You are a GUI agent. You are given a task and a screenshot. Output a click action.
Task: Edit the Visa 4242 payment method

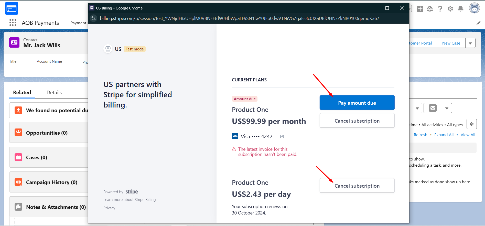(x=282, y=136)
